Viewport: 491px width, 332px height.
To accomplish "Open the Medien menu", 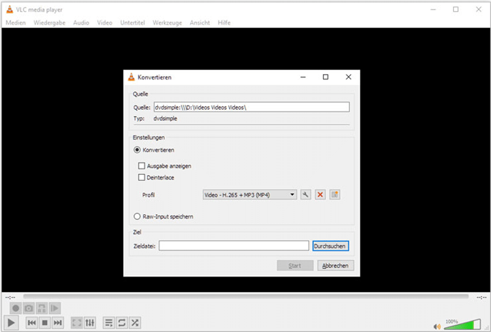I will 16,22.
